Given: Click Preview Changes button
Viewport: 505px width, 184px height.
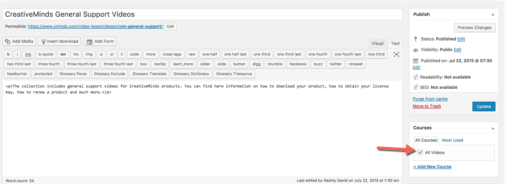Looking at the screenshot, I should point(475,28).
